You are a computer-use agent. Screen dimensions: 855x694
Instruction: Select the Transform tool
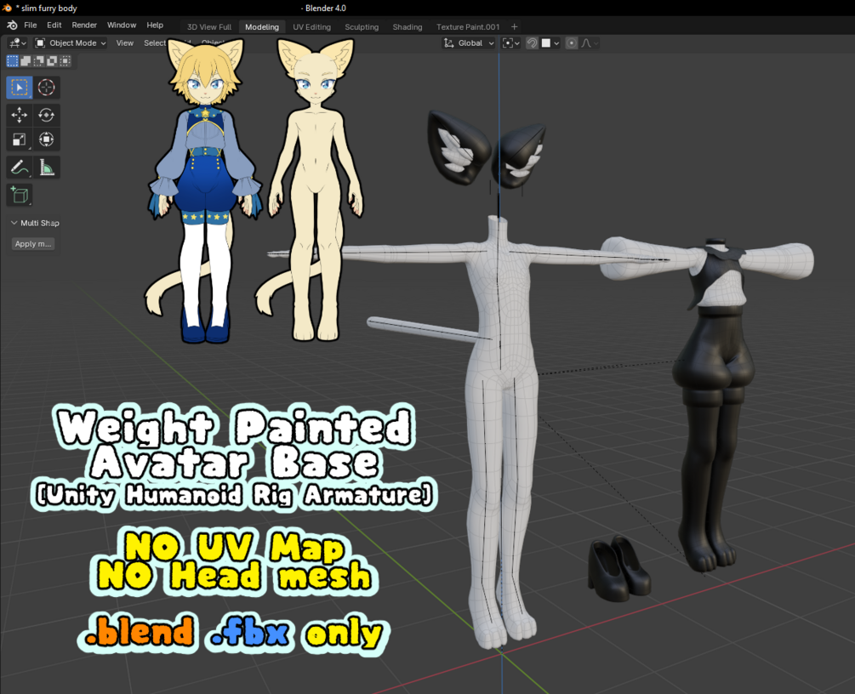46,139
